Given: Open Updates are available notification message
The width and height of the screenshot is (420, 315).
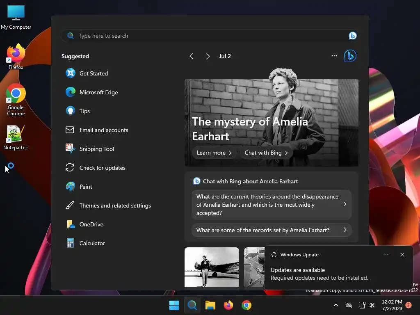Looking at the screenshot, I should 298,270.
